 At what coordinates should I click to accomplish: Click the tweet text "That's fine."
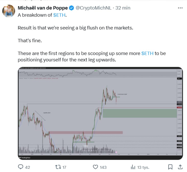[x=29, y=40]
